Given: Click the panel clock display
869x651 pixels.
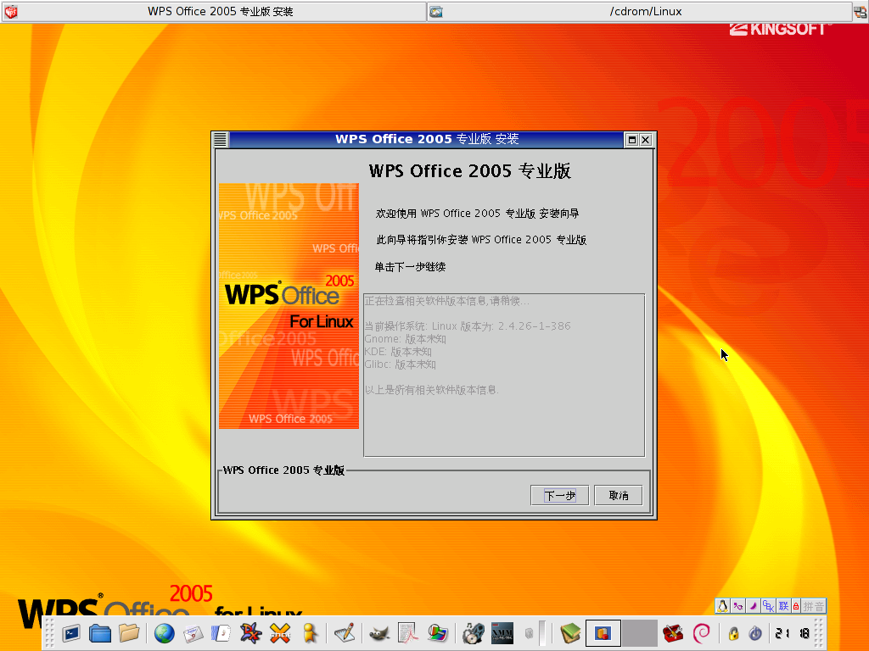Looking at the screenshot, I should click(x=793, y=632).
